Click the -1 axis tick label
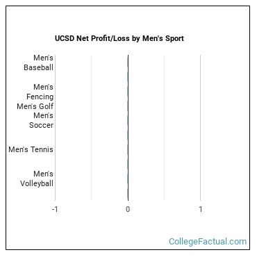The height and width of the screenshot is (257, 257). 55,209
